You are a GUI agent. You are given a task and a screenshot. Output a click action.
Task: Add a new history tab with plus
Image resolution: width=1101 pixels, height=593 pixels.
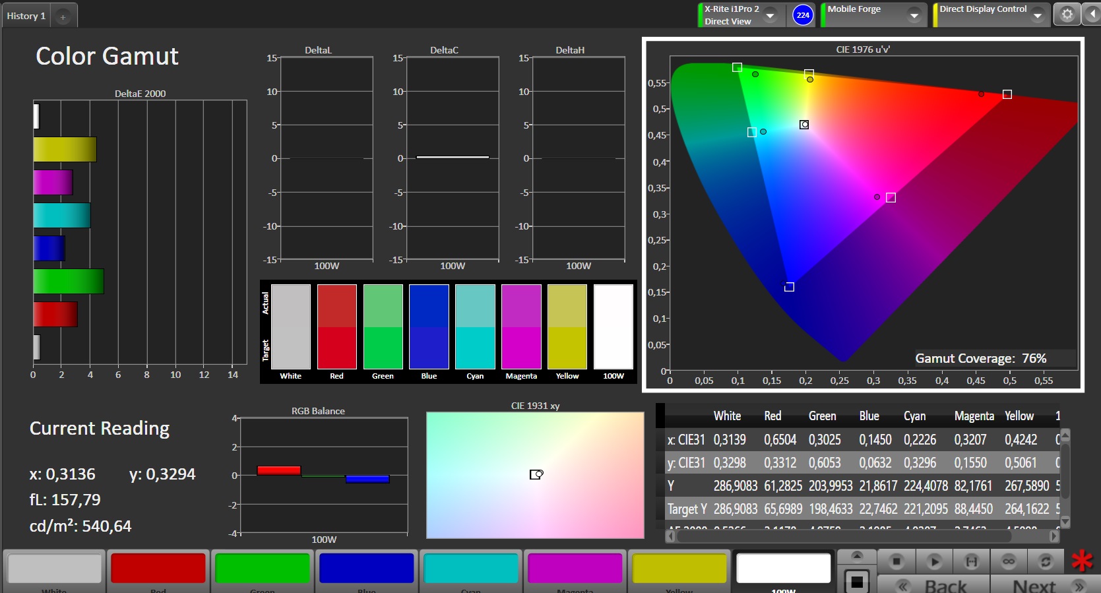coord(63,16)
